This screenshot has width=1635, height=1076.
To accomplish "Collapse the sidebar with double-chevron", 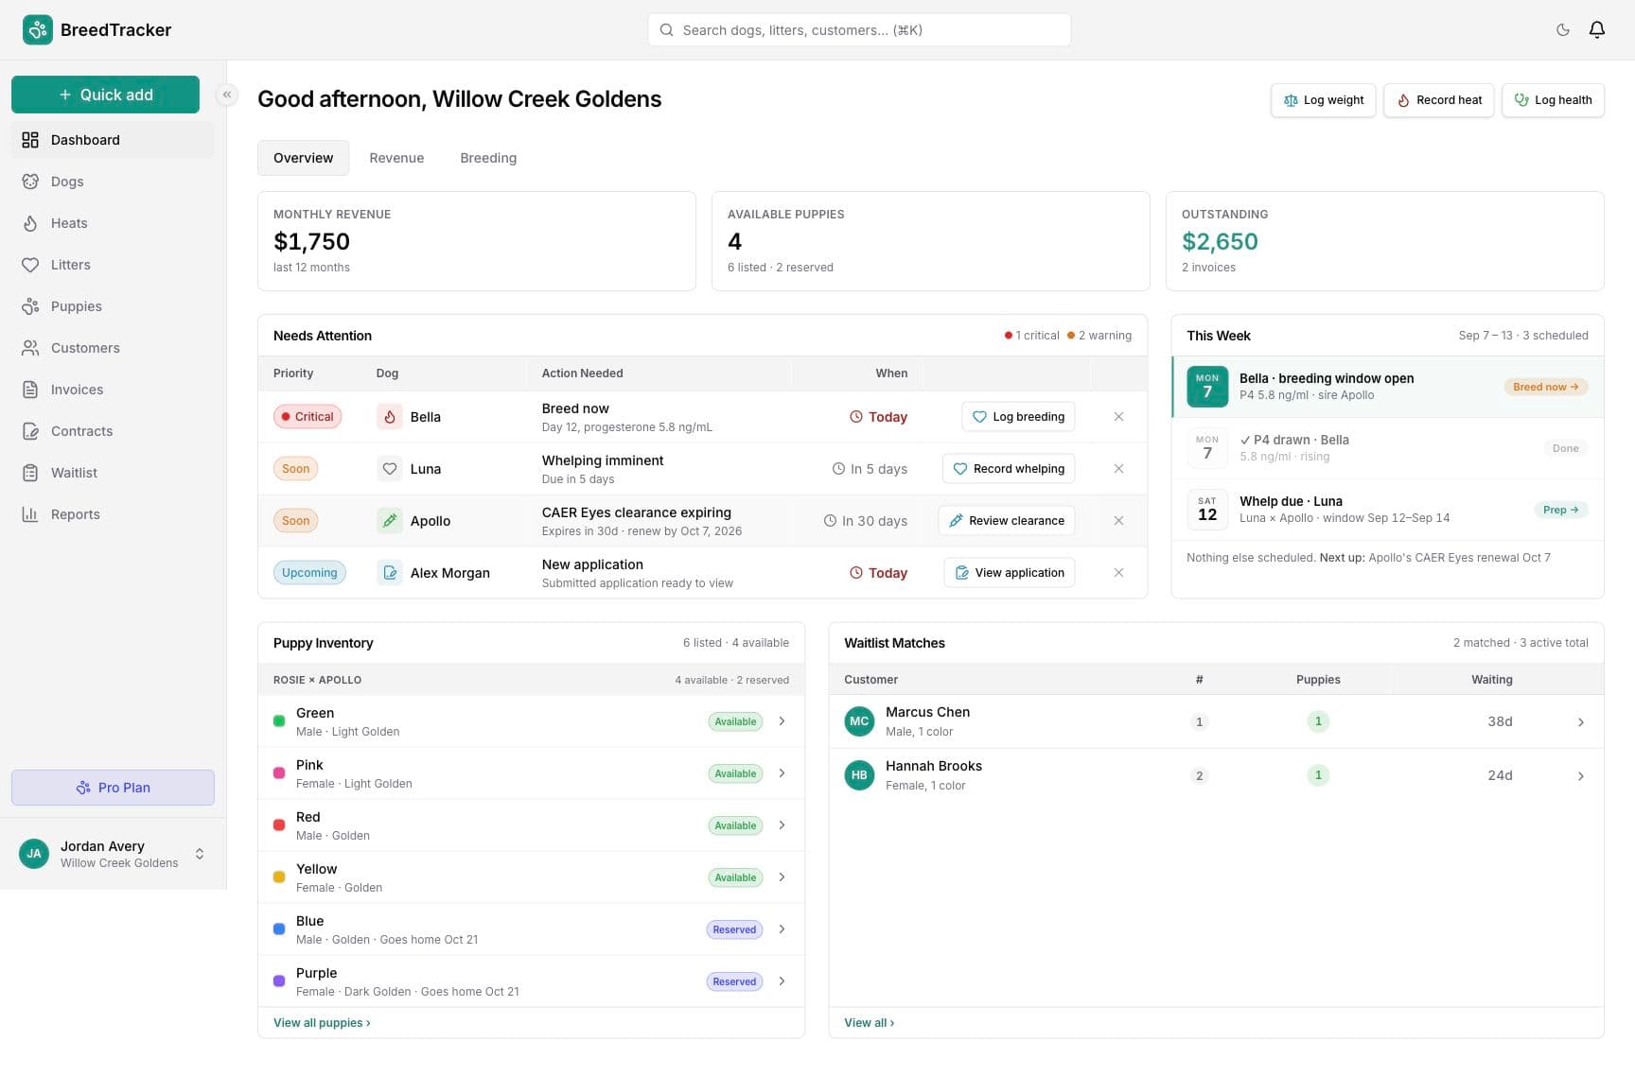I will (x=227, y=95).
